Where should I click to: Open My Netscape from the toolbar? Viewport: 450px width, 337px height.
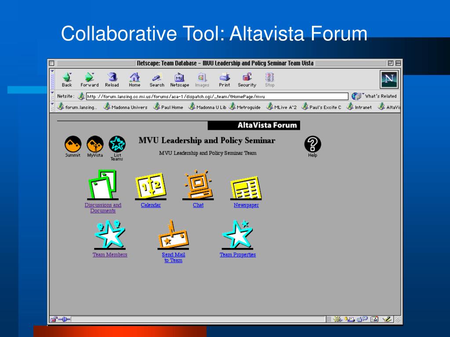click(x=180, y=80)
